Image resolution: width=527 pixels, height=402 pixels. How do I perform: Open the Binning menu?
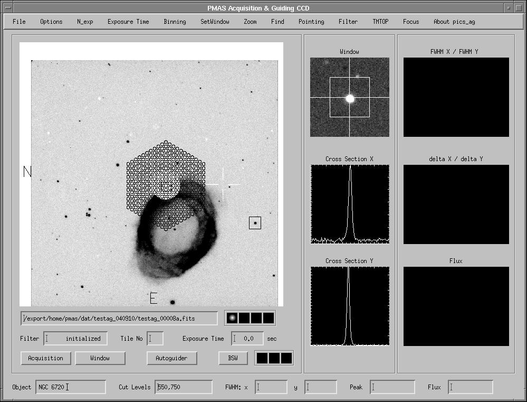coord(175,22)
